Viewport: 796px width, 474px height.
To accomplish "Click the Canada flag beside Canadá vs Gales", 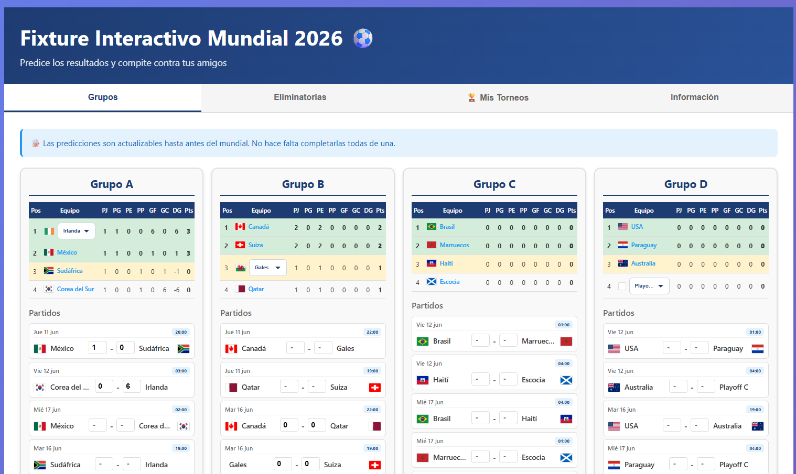I will coord(232,348).
